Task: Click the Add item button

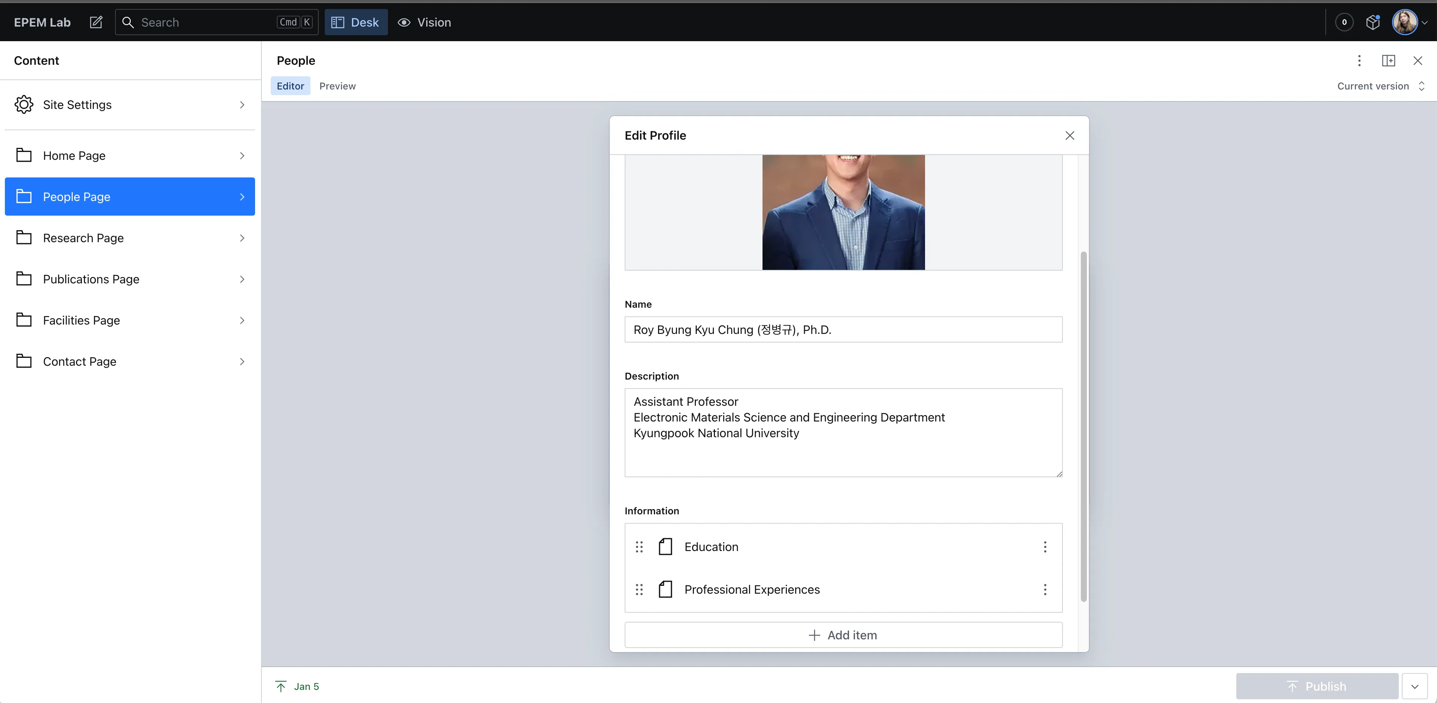Action: coord(843,635)
